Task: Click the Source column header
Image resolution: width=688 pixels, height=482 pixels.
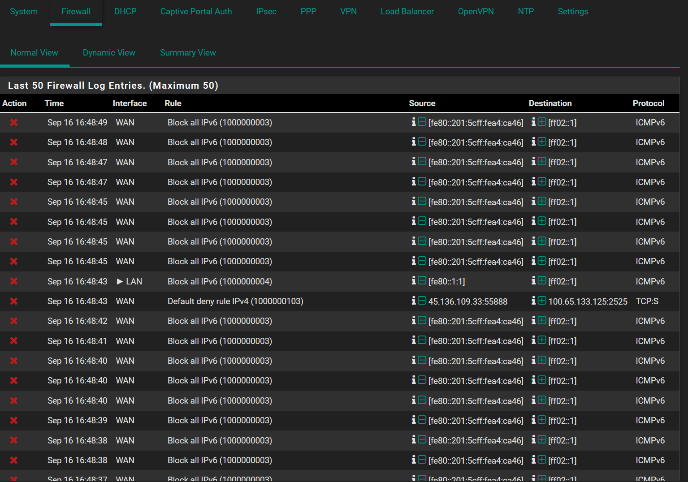Action: pos(422,103)
